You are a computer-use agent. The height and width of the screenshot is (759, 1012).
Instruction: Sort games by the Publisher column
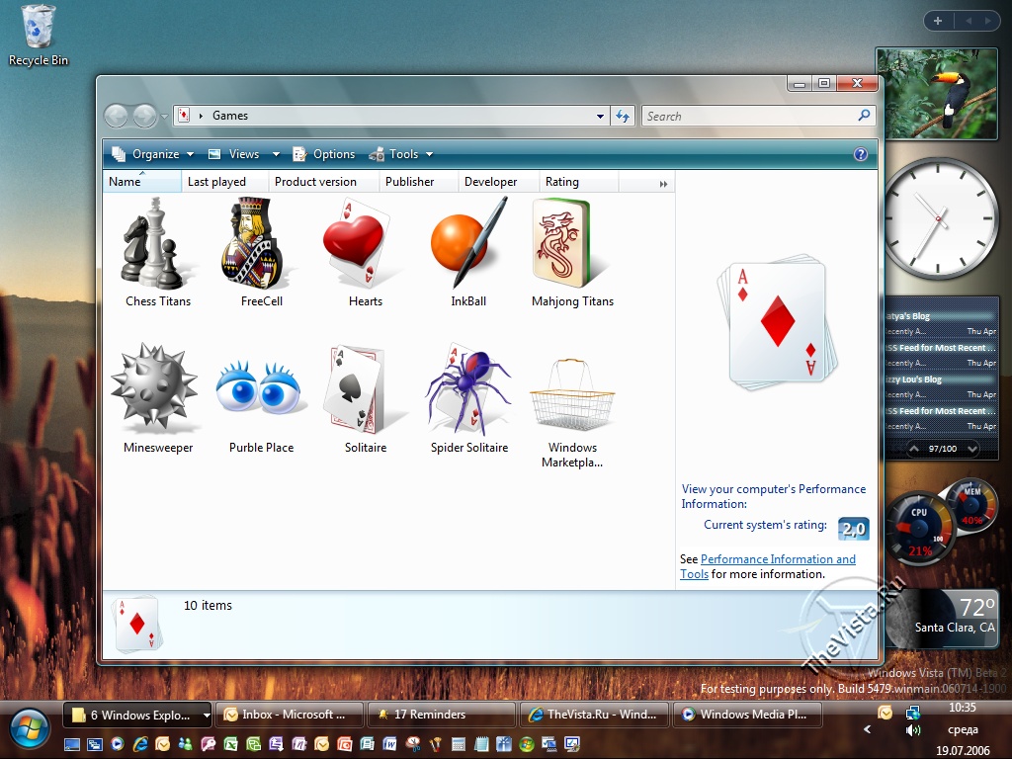[x=410, y=182]
